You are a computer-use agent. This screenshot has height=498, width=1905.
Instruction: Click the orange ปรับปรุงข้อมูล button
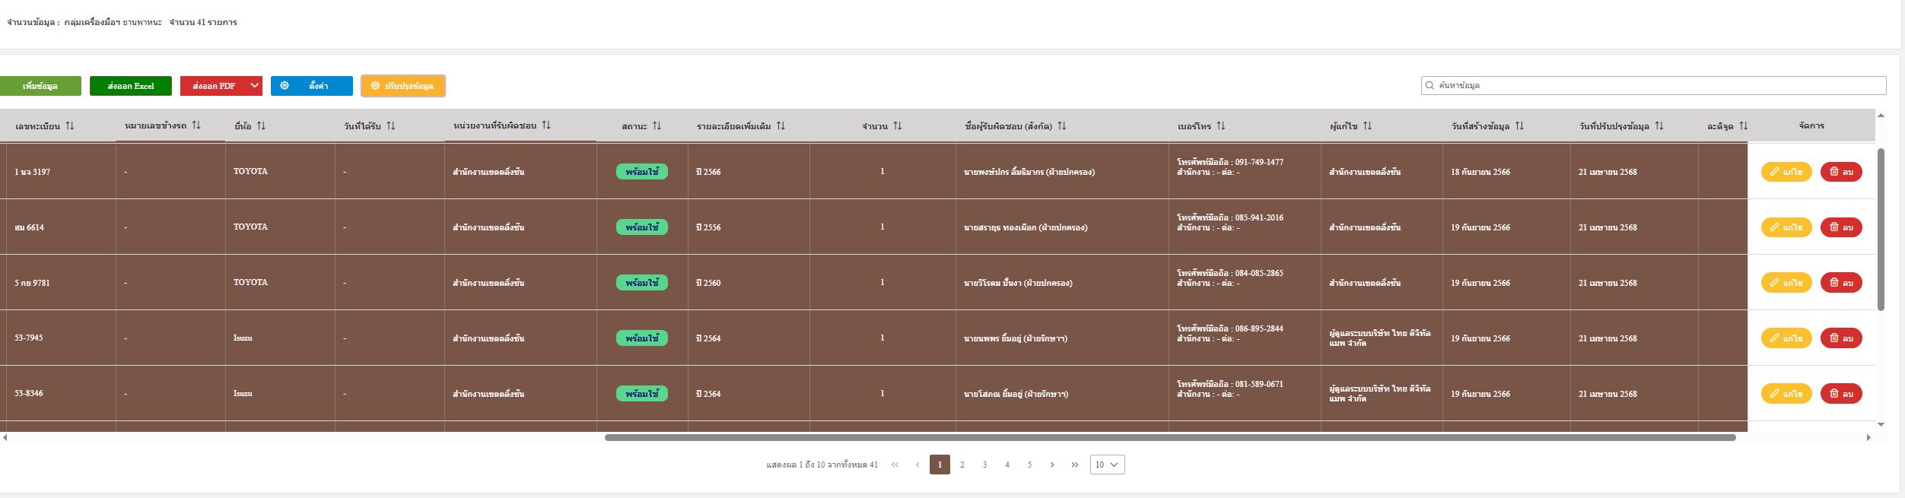click(403, 86)
